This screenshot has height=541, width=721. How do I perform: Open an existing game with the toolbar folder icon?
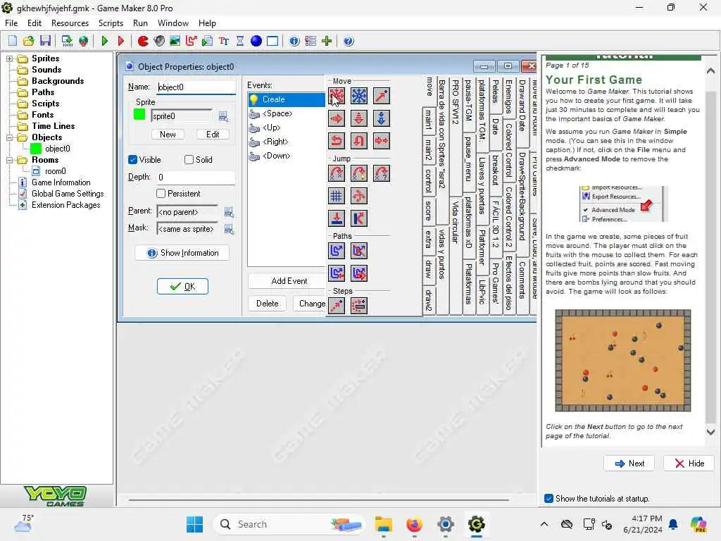point(28,41)
